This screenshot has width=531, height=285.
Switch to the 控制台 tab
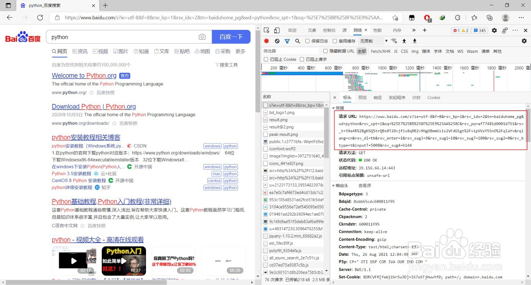[x=329, y=30]
